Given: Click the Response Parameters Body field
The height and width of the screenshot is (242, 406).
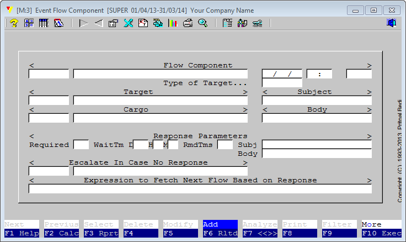Looking at the screenshot, I should 317,154.
